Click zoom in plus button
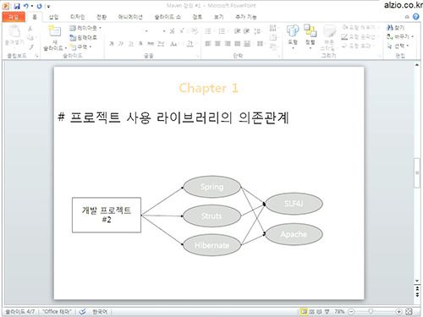Screen dimensions: 423x317 pos(398,312)
